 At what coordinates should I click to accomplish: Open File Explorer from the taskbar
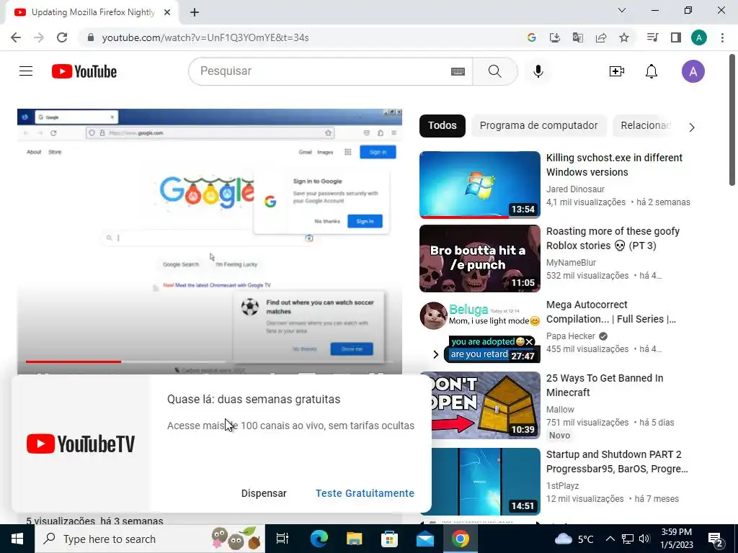coord(355,539)
